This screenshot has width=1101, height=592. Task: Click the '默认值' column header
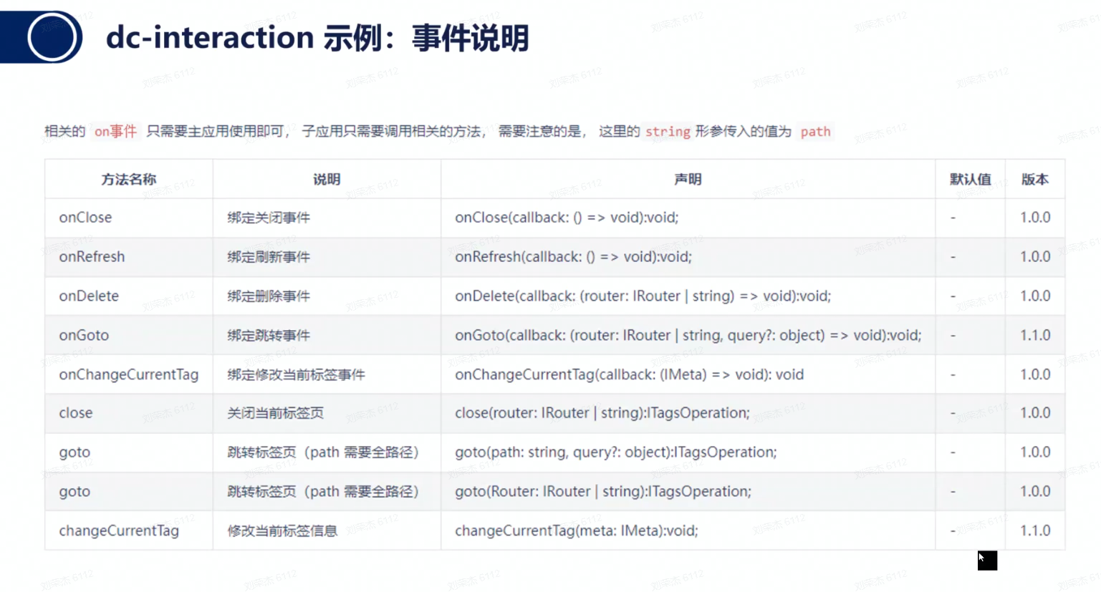pyautogui.click(x=970, y=179)
